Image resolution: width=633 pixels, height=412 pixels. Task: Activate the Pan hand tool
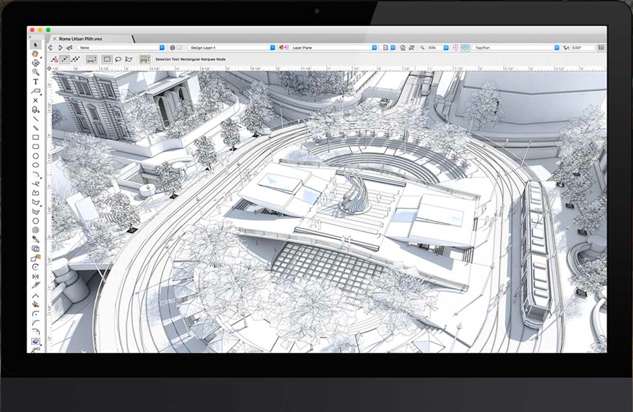tap(36, 54)
